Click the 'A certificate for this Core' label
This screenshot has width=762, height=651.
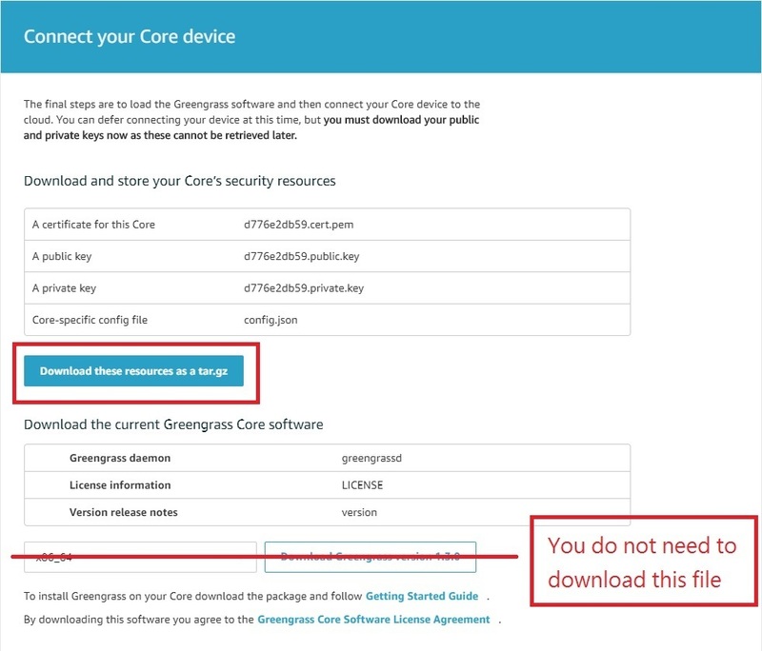tap(93, 225)
